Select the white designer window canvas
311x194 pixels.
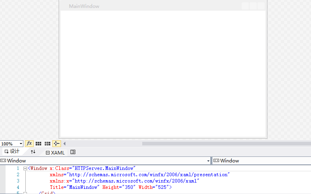click(163, 73)
